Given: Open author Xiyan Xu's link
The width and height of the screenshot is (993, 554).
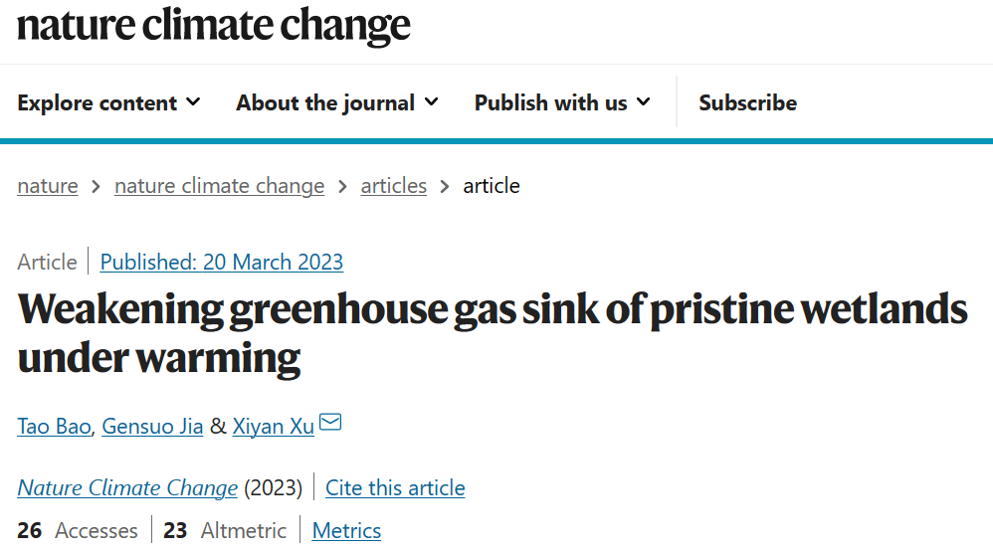Looking at the screenshot, I should pos(274,426).
